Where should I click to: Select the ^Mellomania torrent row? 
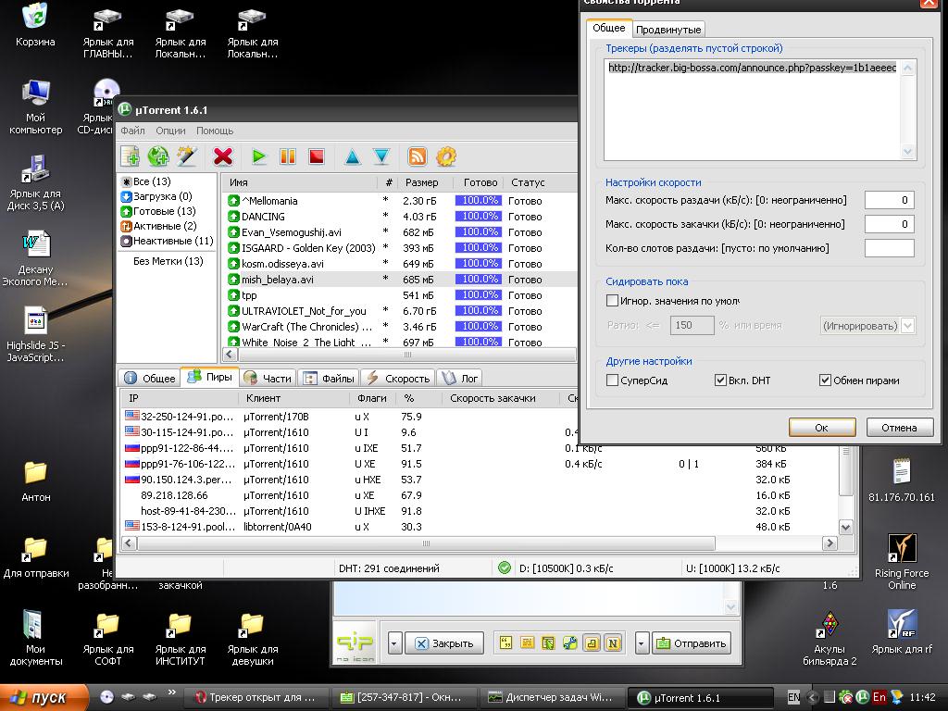tap(399, 201)
